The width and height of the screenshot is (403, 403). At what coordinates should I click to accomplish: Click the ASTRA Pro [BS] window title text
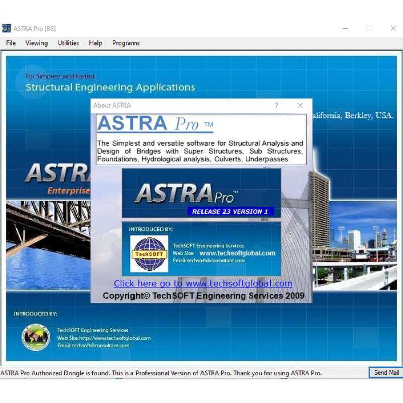(34, 29)
